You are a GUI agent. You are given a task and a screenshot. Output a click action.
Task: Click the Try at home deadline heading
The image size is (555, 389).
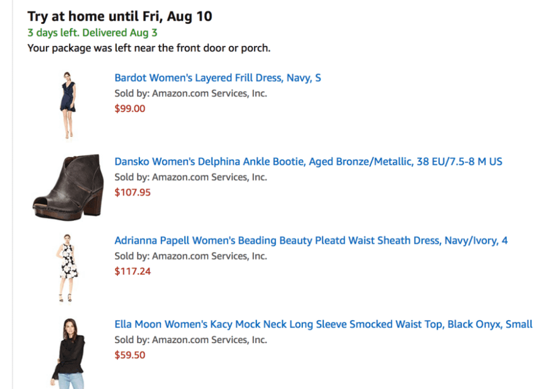(x=120, y=16)
